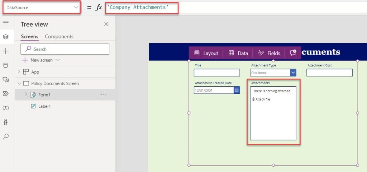This screenshot has height=172, width=367.
Task: Collapse the Policy Documents Screen node
Action: tap(19, 84)
